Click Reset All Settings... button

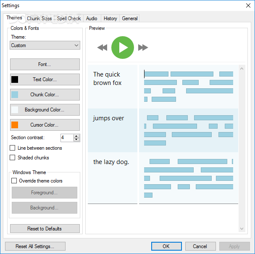pyautogui.click(x=35, y=246)
